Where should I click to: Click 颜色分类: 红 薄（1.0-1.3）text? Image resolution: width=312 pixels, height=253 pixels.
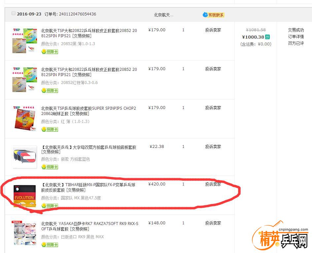(x=65, y=122)
